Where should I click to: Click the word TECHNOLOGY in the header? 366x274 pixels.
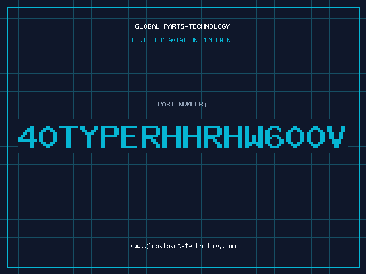(x=209, y=26)
